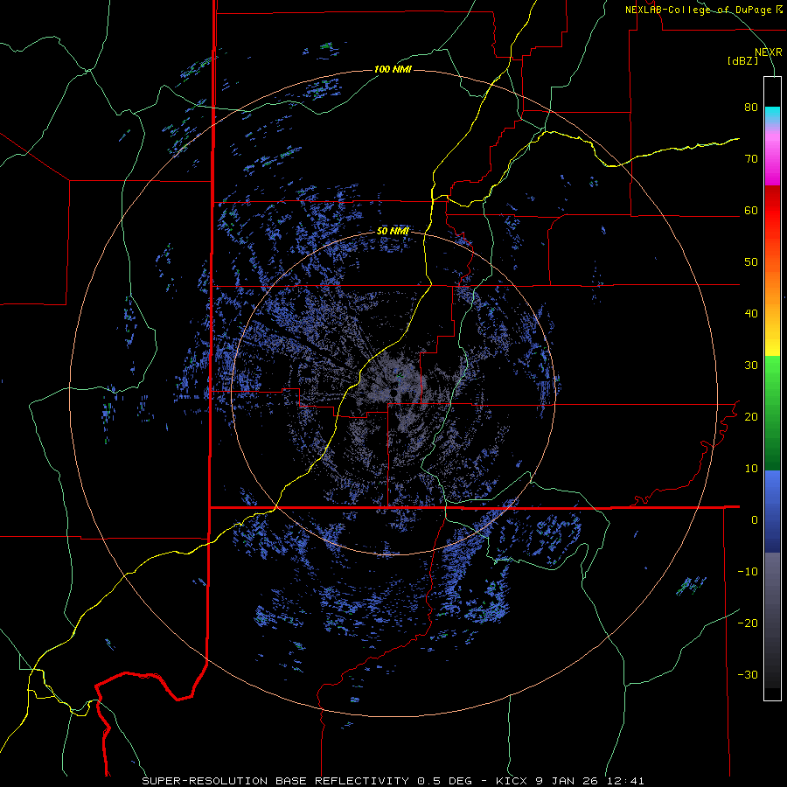This screenshot has width=787, height=787.
Task: Click the -10 value on the dBZ scale
Action: tap(748, 572)
